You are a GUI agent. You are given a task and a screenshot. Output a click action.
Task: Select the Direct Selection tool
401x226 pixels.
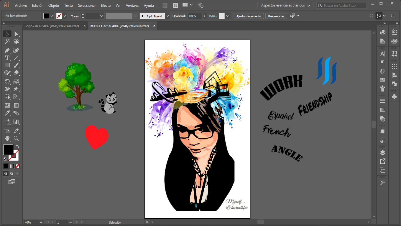click(16, 34)
